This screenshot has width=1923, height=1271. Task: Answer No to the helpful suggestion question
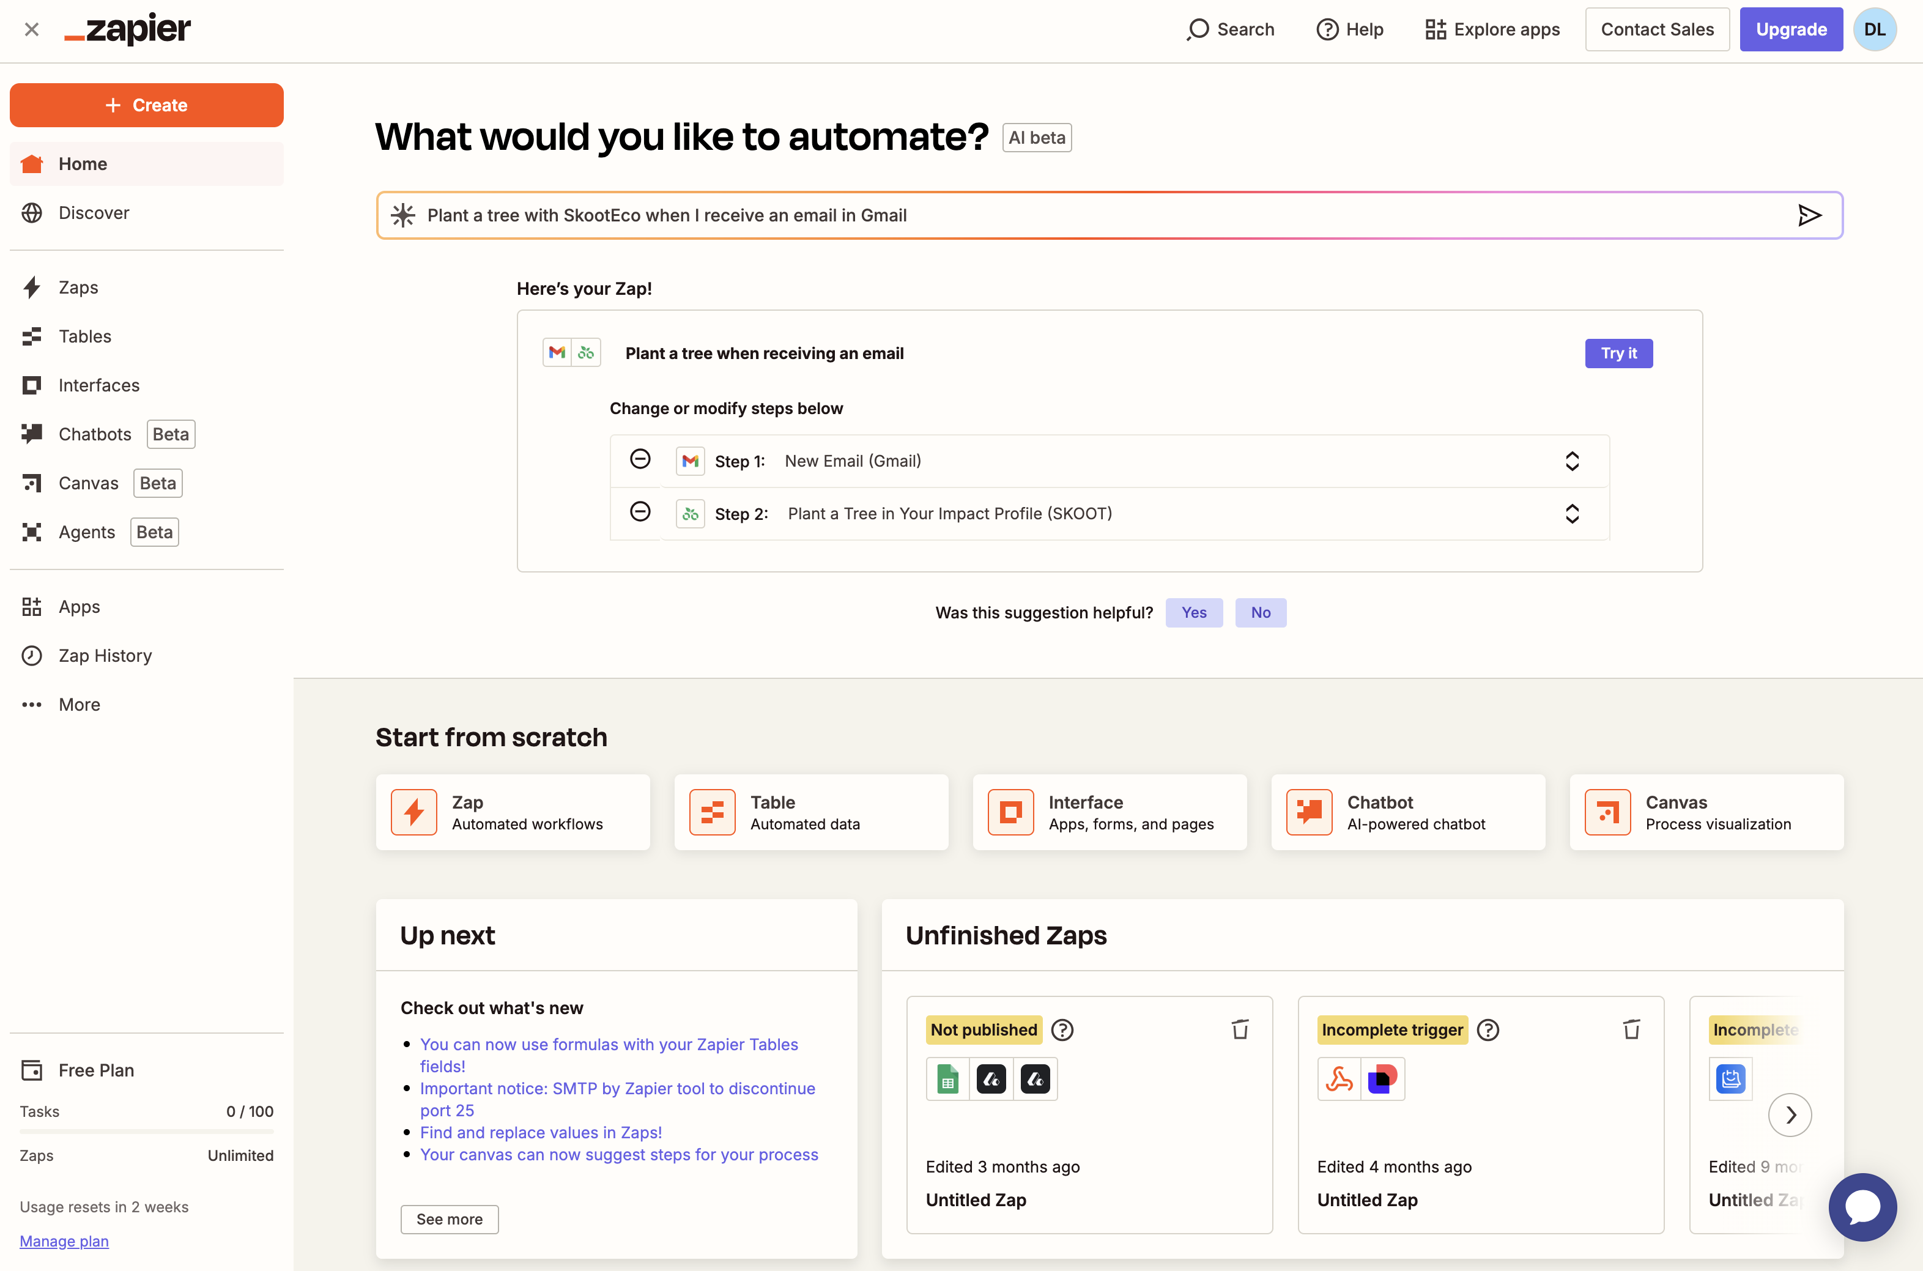pos(1260,613)
